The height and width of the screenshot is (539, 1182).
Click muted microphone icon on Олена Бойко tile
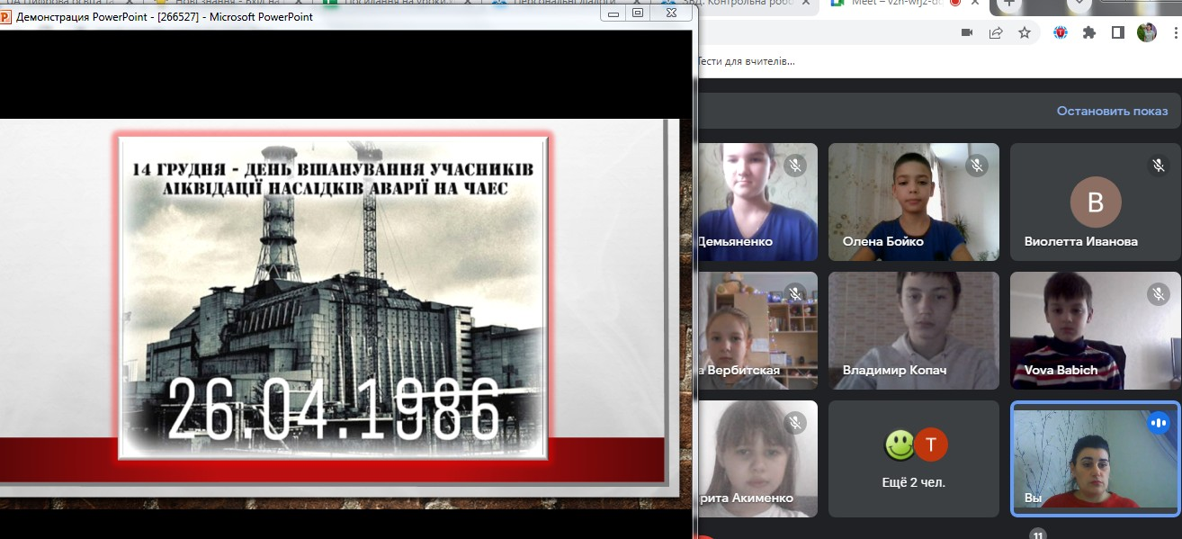coord(976,166)
